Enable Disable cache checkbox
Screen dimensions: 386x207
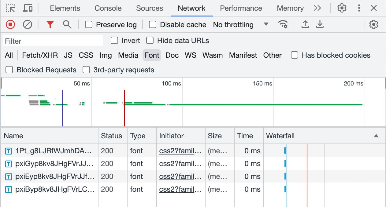coord(153,24)
